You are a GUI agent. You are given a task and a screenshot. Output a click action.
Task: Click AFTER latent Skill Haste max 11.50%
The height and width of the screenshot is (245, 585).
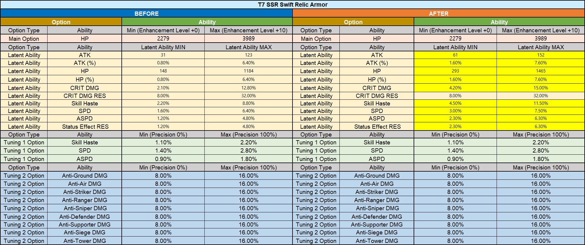point(540,103)
